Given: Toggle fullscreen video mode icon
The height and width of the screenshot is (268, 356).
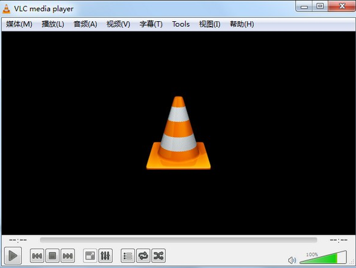Looking at the screenshot, I should [90, 256].
